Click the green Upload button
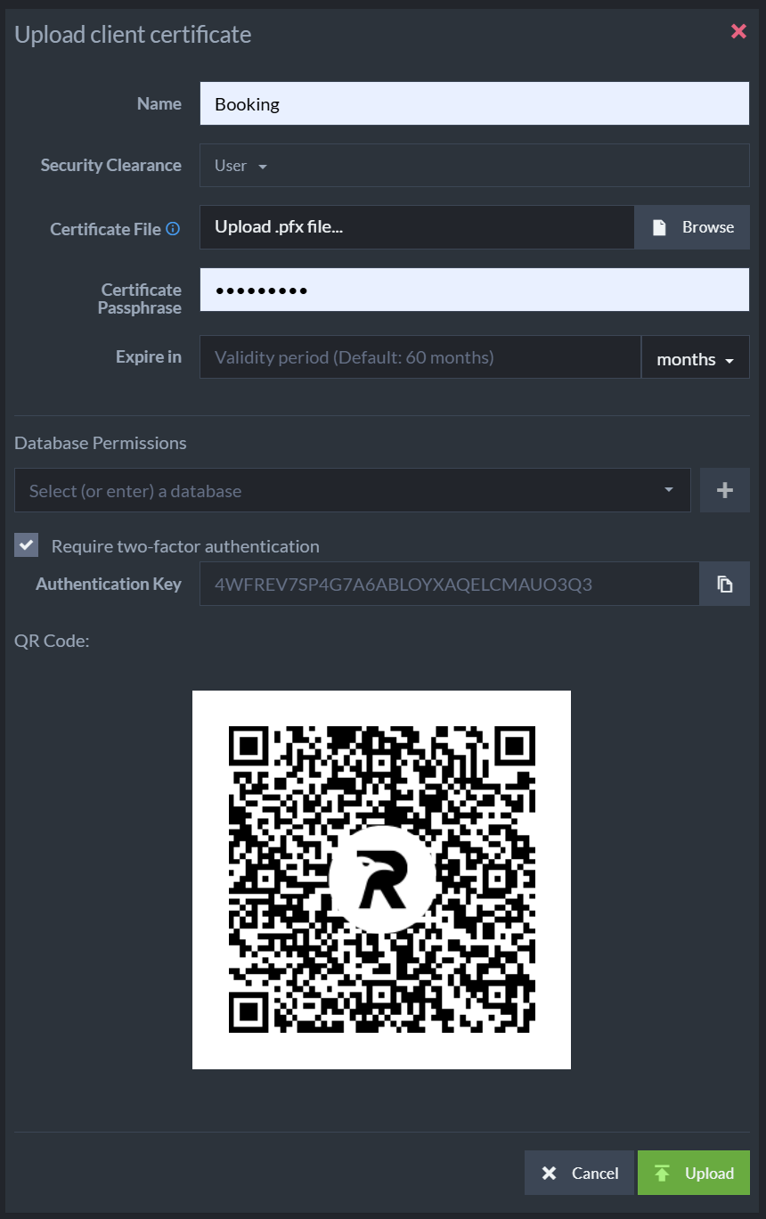 [x=694, y=1173]
